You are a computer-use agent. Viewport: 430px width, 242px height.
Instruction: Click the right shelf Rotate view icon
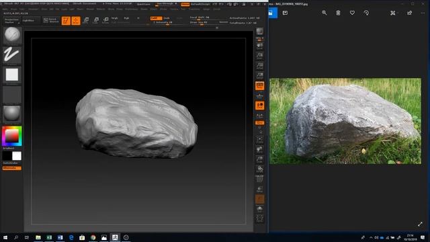259,169
